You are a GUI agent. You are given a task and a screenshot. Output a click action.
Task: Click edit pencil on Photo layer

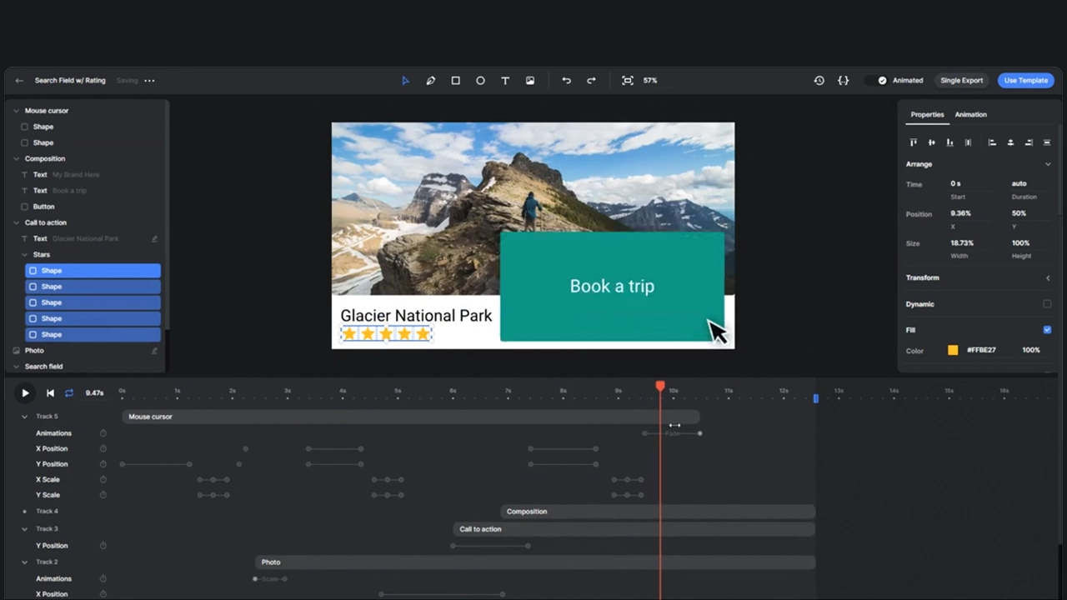[x=154, y=351]
